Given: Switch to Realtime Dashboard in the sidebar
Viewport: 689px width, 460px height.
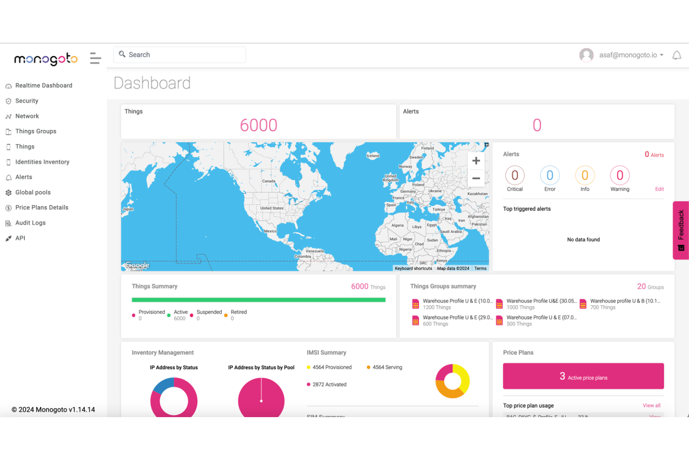Looking at the screenshot, I should [9, 85].
